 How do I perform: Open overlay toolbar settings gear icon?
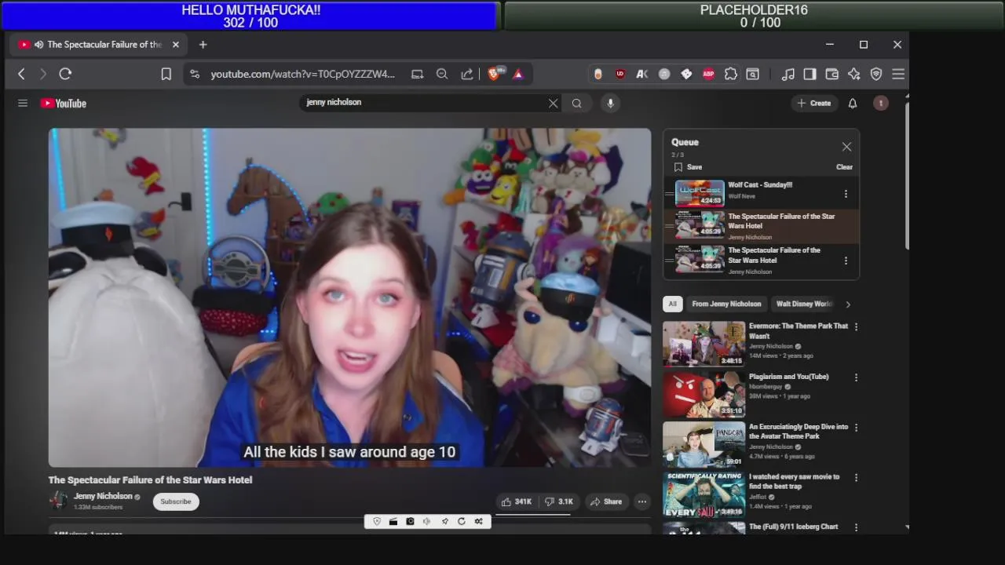click(x=478, y=522)
